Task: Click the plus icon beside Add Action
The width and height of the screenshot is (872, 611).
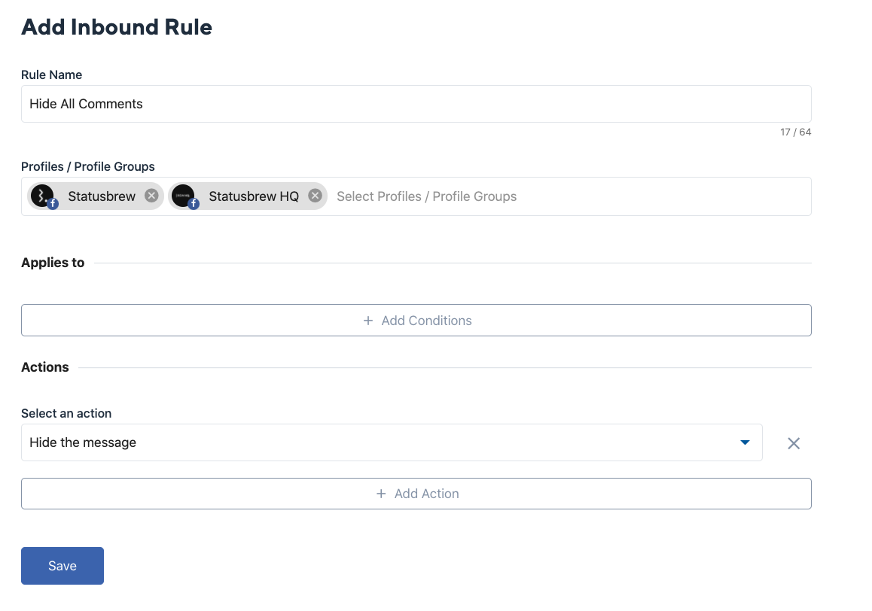Action: [381, 494]
